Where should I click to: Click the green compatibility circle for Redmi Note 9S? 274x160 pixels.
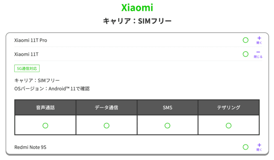(245, 147)
